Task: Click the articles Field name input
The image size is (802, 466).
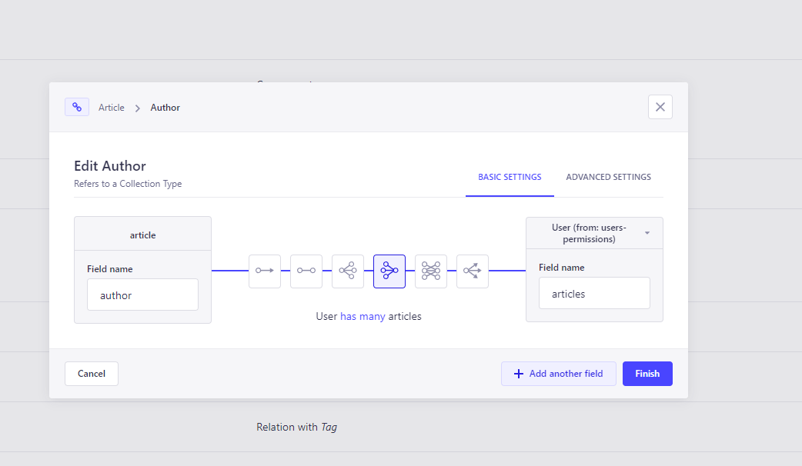Action: click(x=594, y=293)
